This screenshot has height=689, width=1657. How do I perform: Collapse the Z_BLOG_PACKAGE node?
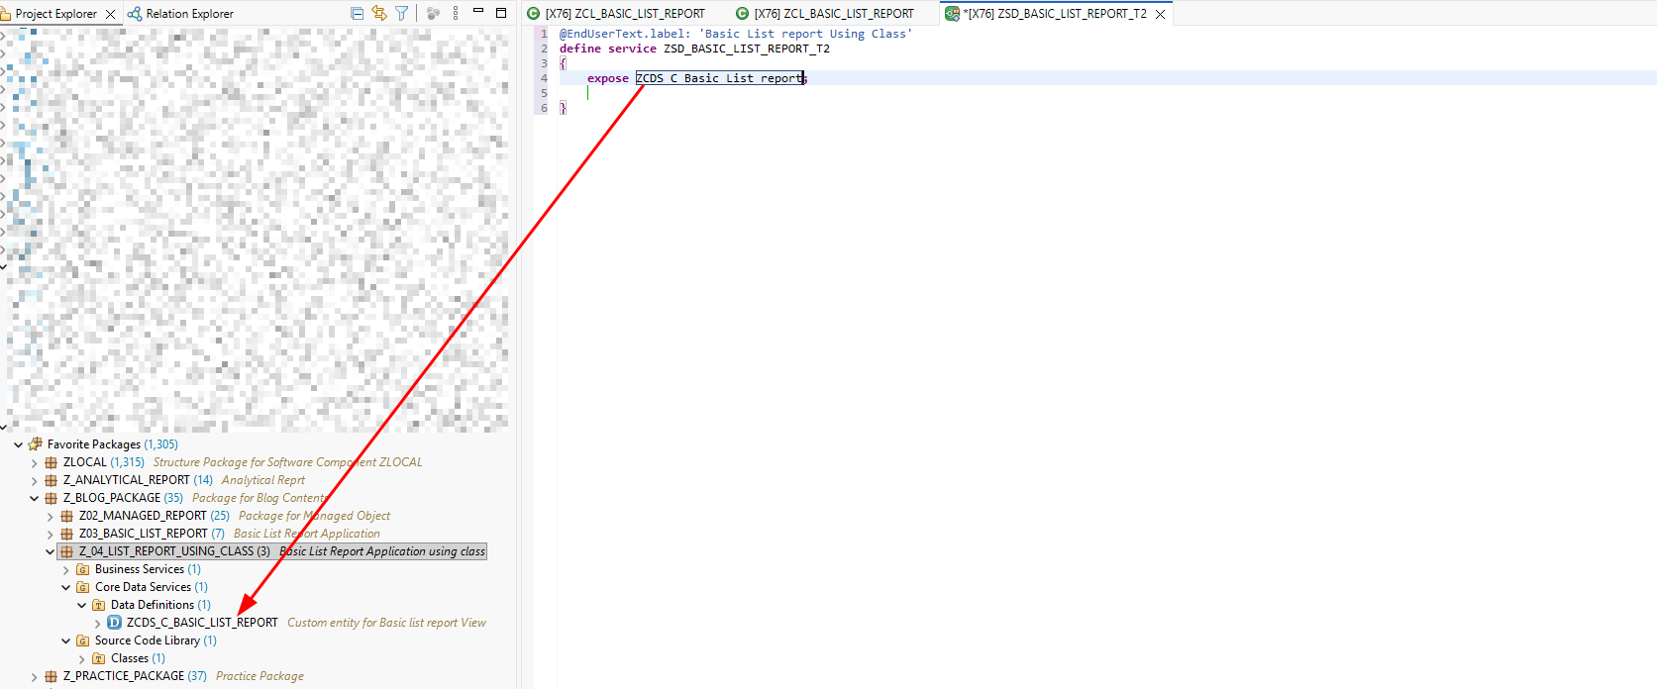pyautogui.click(x=34, y=498)
